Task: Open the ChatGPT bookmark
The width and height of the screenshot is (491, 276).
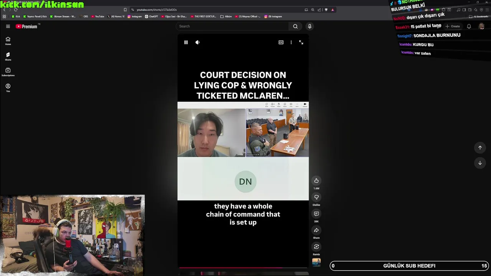Action: [x=152, y=16]
